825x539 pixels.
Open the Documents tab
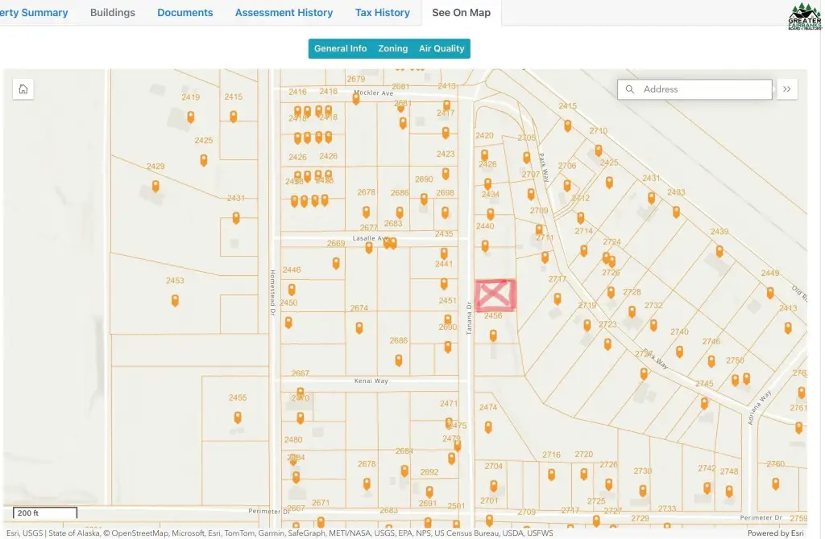(185, 13)
